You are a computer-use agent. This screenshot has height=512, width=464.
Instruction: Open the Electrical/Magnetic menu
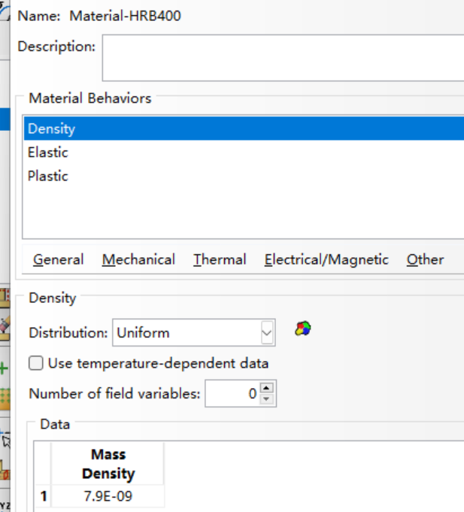click(326, 260)
